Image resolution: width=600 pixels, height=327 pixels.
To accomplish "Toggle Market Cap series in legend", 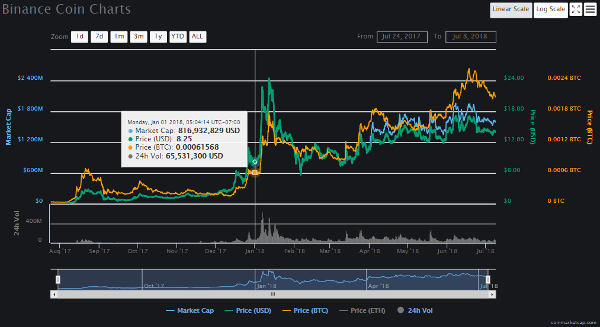I will coord(190,310).
